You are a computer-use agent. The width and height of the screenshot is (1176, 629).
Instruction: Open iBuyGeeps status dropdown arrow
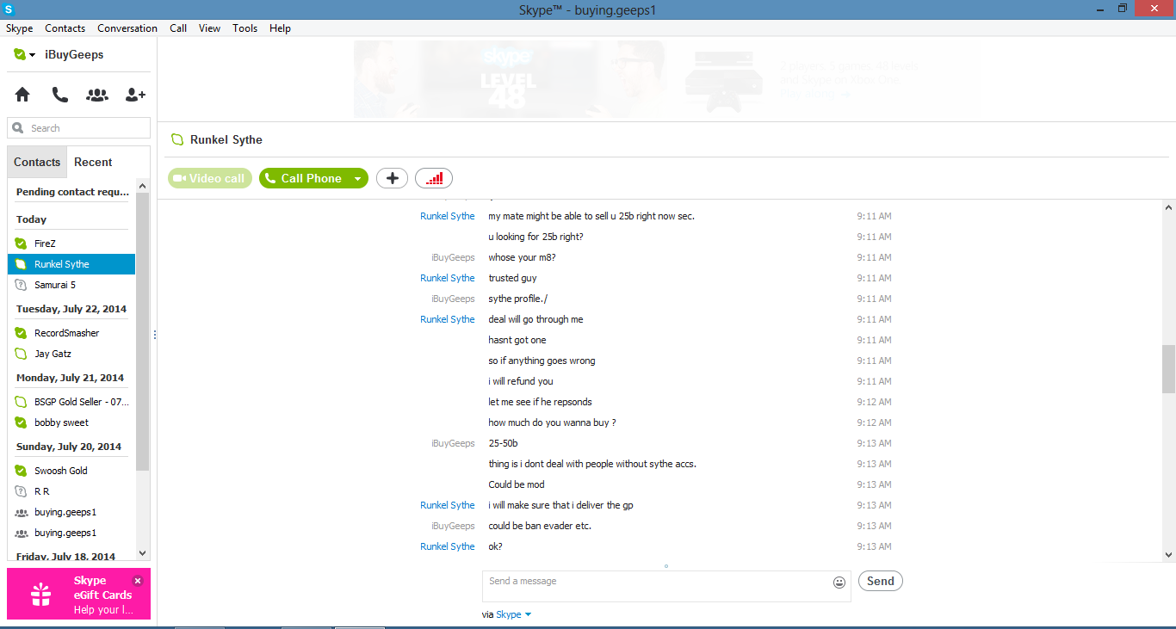[x=32, y=55]
